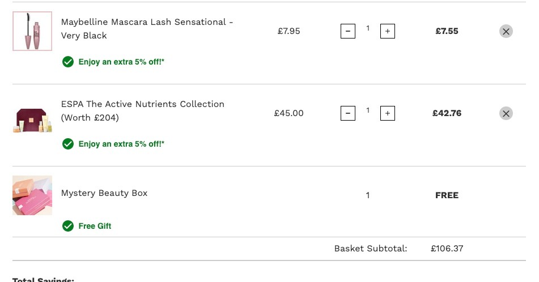Click the Free Gift label
Screen dimensions: 539x282
point(95,226)
